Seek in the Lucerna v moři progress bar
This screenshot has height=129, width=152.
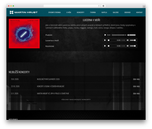point(112,40)
